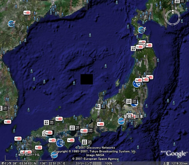Image resolution: width=189 pixels, height=165 pixels.
Task: Select the NASA marker on southern Hokkaido
Action: [141, 30]
